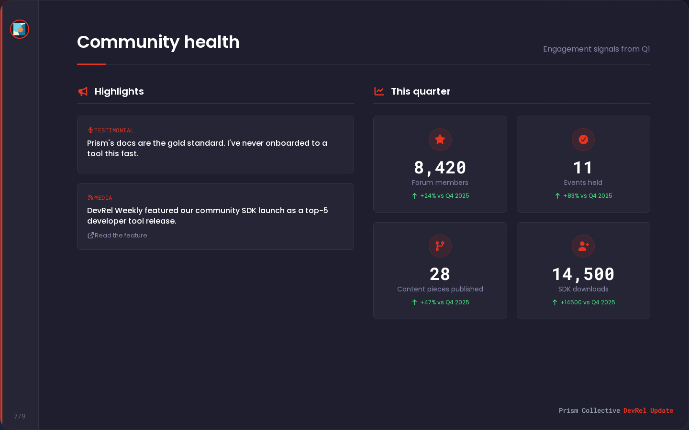Click the line-chart icon beside This quarter
Screen dimensions: 689x430
point(379,91)
